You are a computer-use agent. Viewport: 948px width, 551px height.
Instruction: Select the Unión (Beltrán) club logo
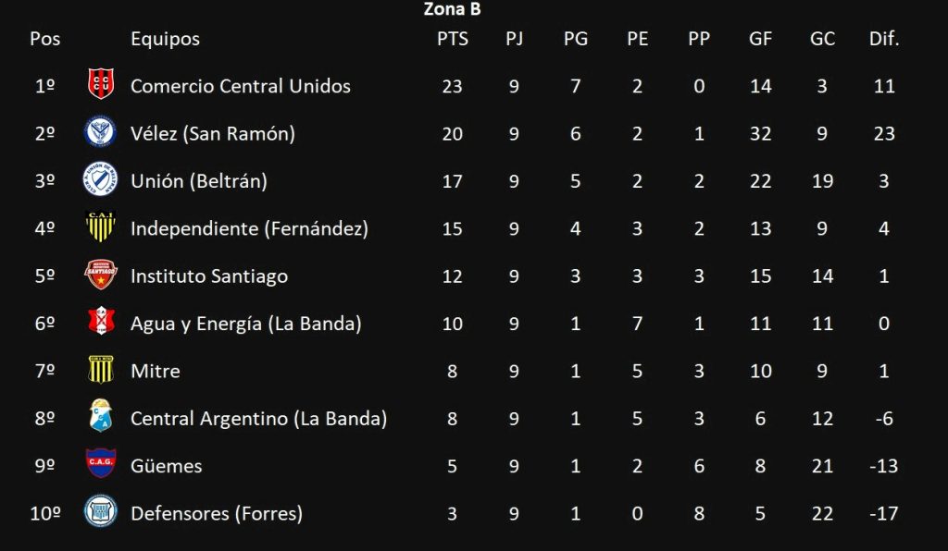(x=100, y=179)
